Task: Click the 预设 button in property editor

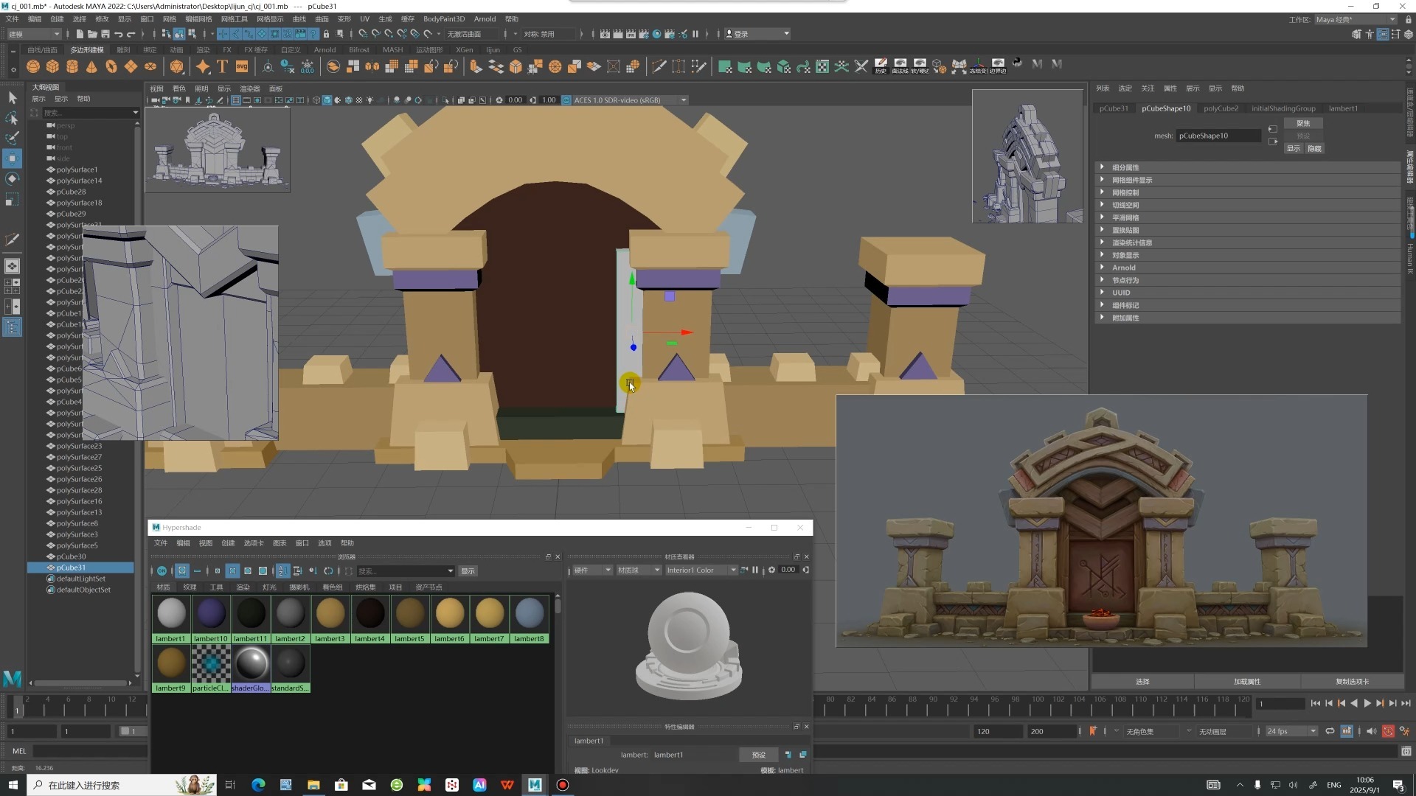Action: point(758,755)
